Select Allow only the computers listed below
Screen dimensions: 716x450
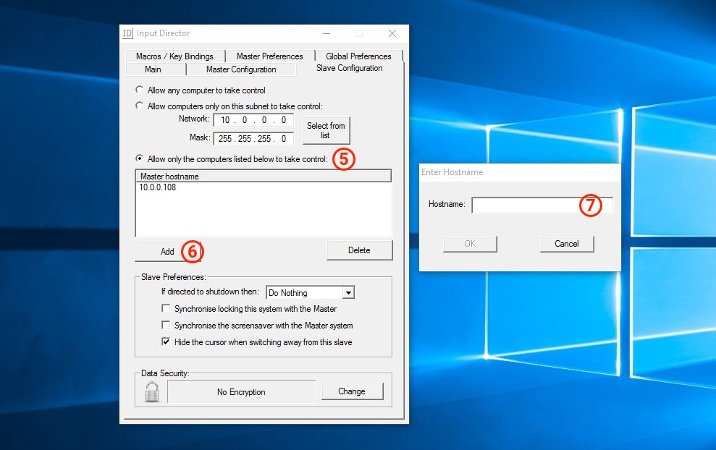[x=140, y=158]
